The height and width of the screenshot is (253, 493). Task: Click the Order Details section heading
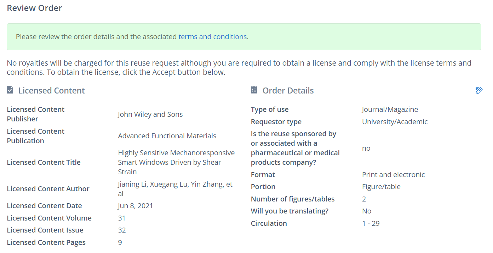click(x=288, y=91)
